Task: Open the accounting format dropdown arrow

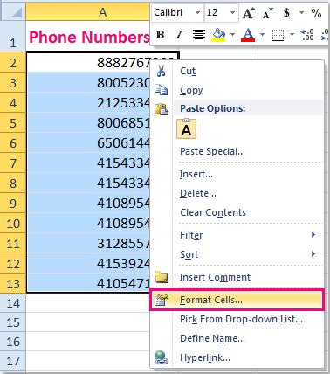Action: (301, 13)
